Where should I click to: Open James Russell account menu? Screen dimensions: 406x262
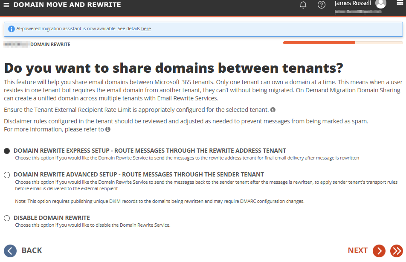tap(353, 3)
